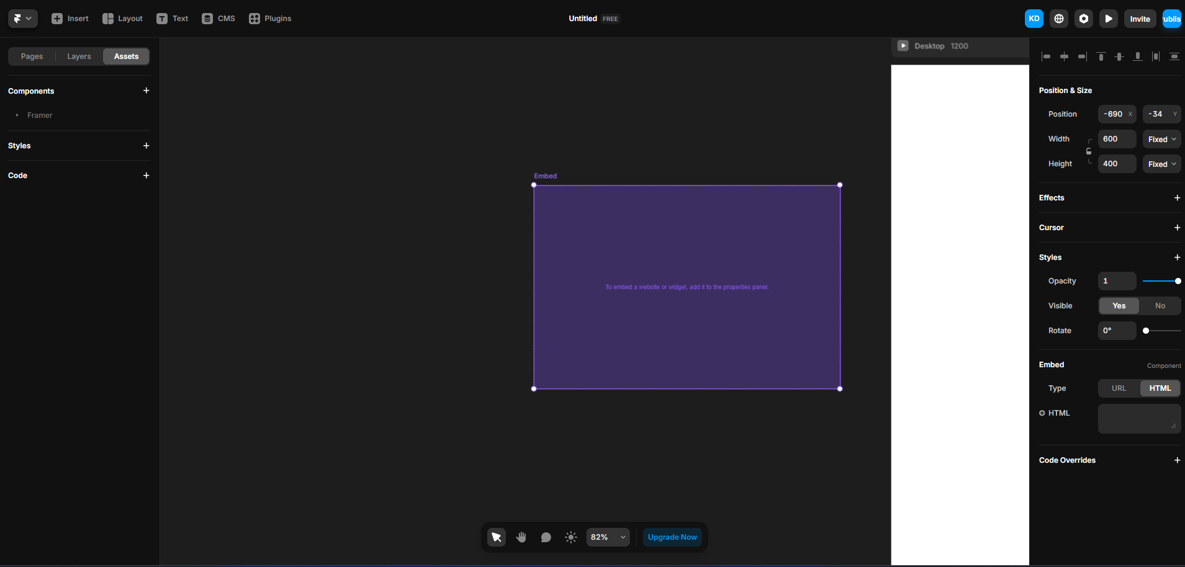Open Width Fixed sizing dropdown

(1161, 140)
